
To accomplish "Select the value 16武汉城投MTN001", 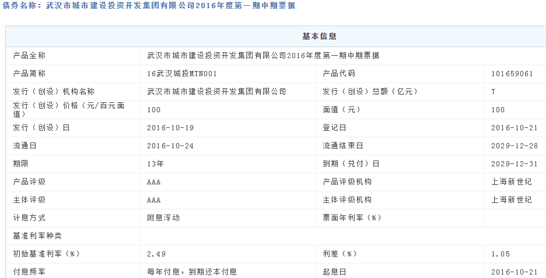I will click(x=182, y=74).
